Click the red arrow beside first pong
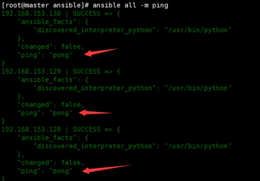Viewport: 260px width, 181px height. [101, 52]
